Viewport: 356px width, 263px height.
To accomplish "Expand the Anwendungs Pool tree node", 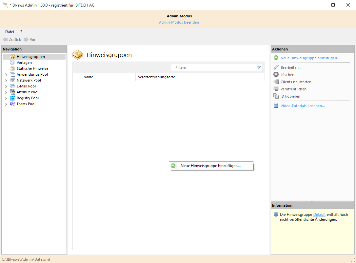I will pyautogui.click(x=6, y=75).
